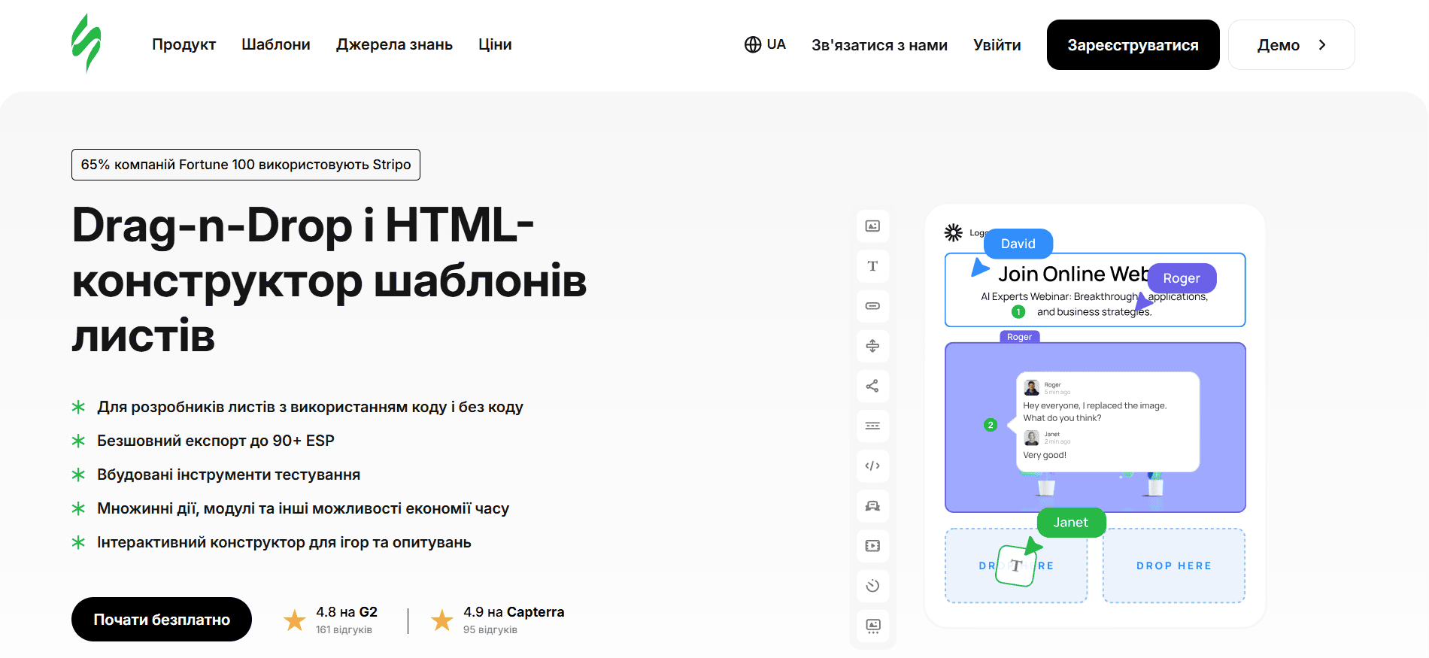Select the car-shaped block icon
Viewport: 1429px width, 658px height.
(x=872, y=505)
